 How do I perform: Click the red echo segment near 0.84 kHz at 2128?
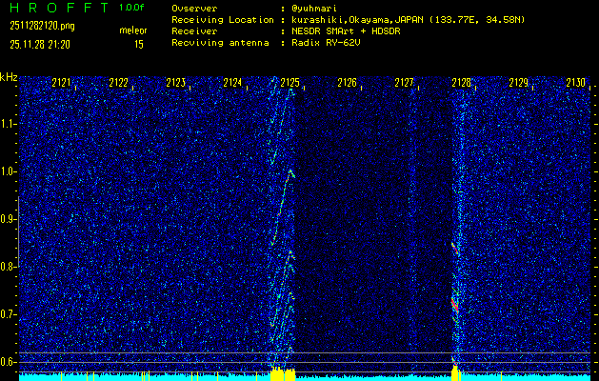pyautogui.click(x=454, y=249)
